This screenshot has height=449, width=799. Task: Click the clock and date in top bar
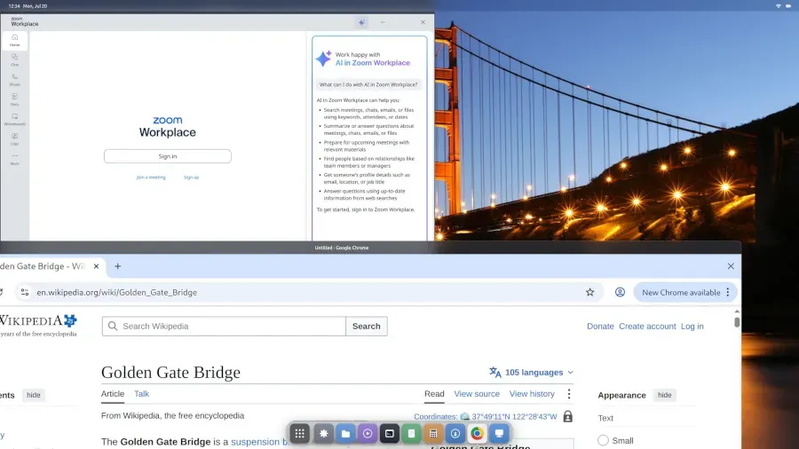pos(28,6)
